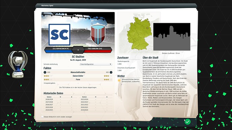The height and width of the screenshot is (130, 232).
Task: Select the '2026/2027' season row
Action: pyautogui.click(x=61, y=105)
